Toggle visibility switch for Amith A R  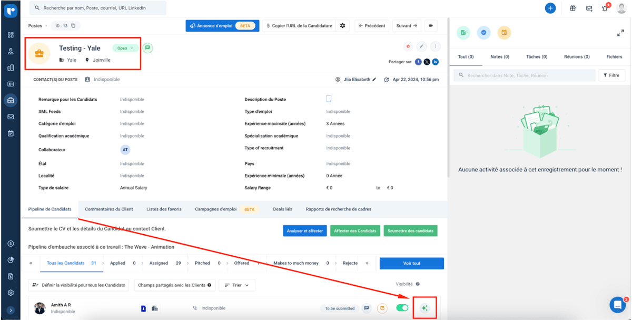(402, 308)
